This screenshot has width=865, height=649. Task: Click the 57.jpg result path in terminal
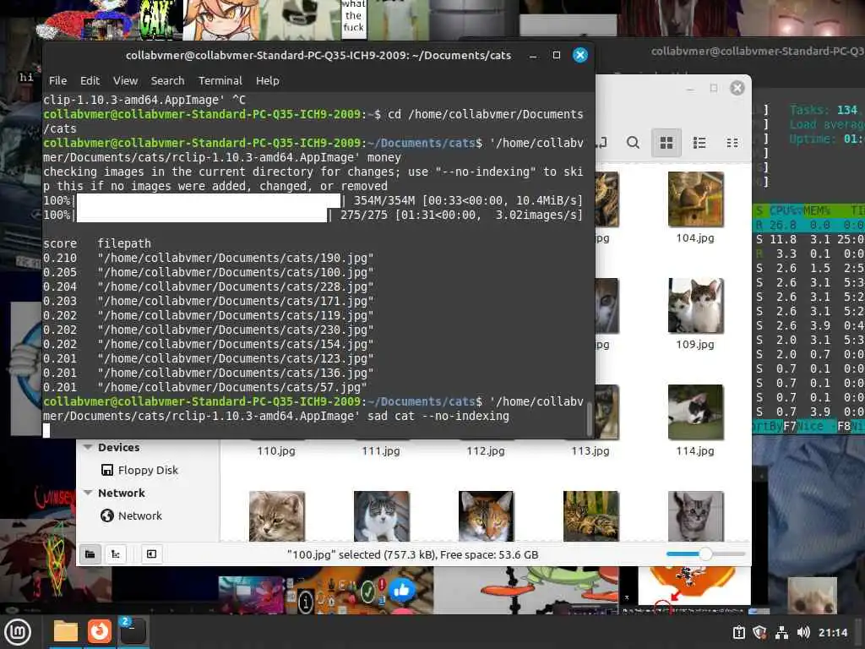click(232, 387)
